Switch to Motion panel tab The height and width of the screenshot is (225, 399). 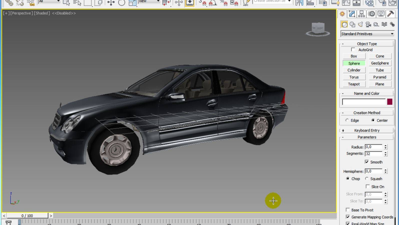(371, 14)
